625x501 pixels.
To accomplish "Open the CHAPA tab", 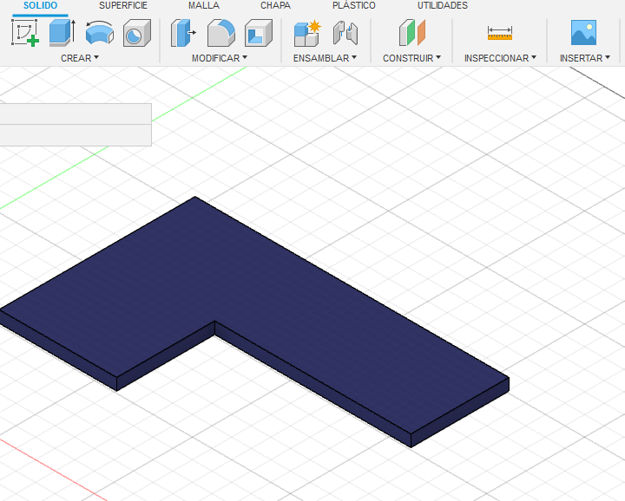I will click(275, 5).
